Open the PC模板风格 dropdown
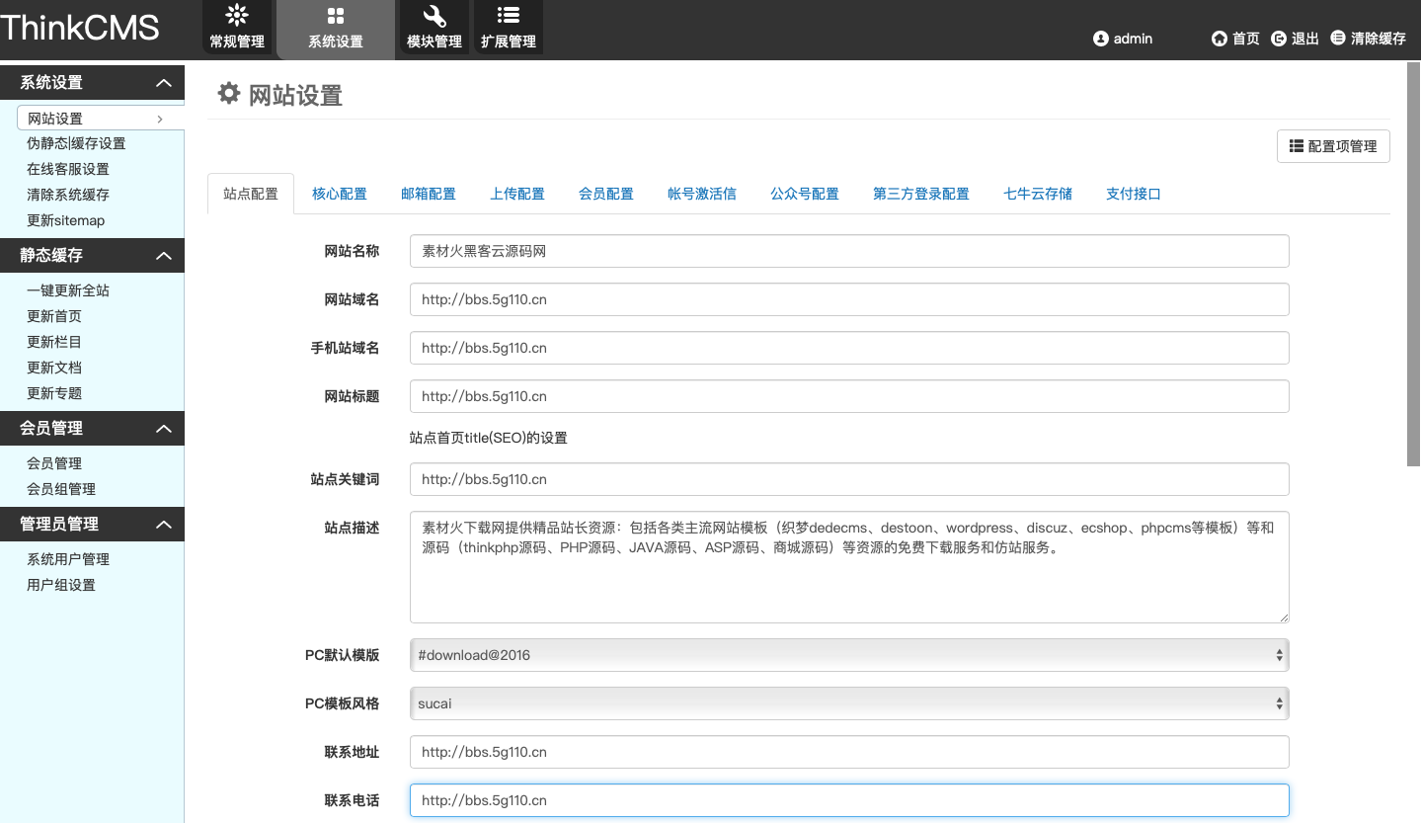Viewport: 1421px width, 823px height. pos(849,703)
